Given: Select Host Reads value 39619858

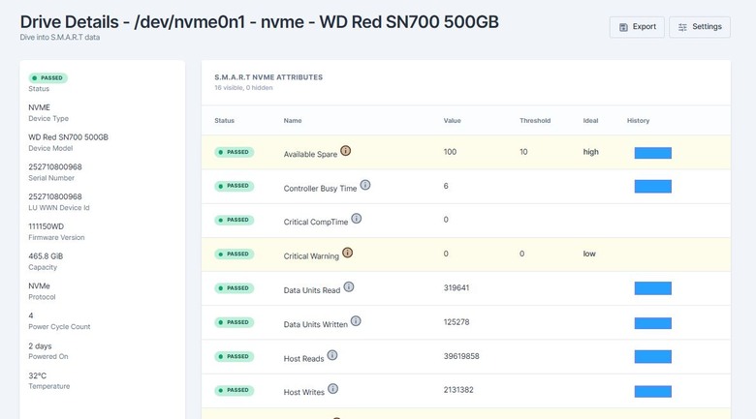Looking at the screenshot, I should (x=461, y=356).
